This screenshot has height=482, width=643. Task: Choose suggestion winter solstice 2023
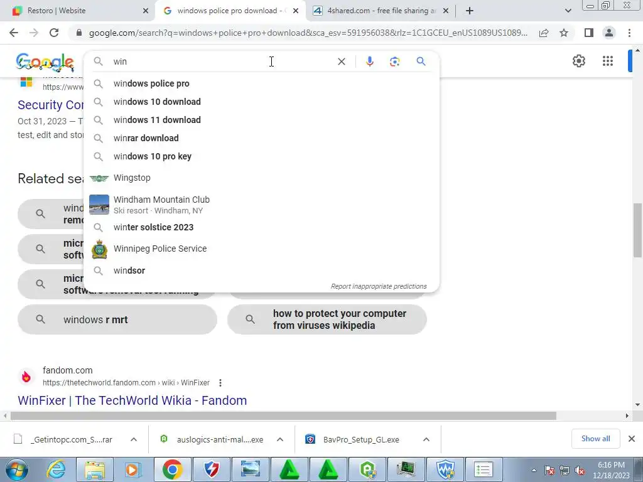point(261,227)
